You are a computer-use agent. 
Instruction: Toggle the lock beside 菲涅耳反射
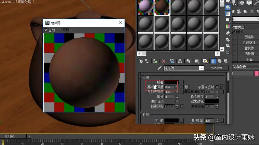click(x=221, y=87)
